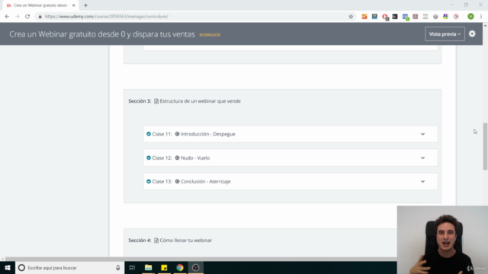Expand Clase 12 Nudo - Vuelo chevron
488x274 pixels.
[422, 158]
